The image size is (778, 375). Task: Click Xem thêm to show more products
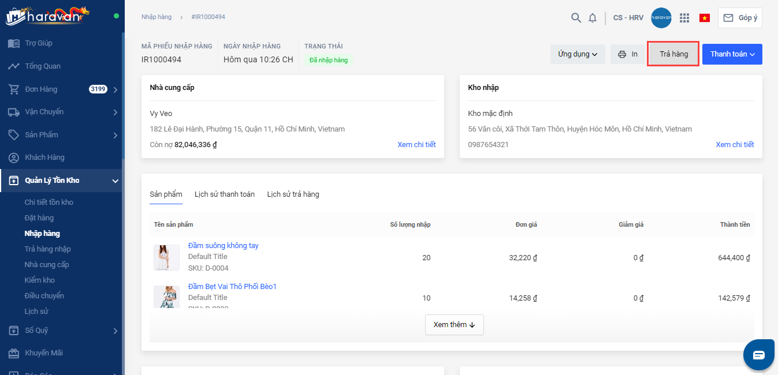point(454,325)
